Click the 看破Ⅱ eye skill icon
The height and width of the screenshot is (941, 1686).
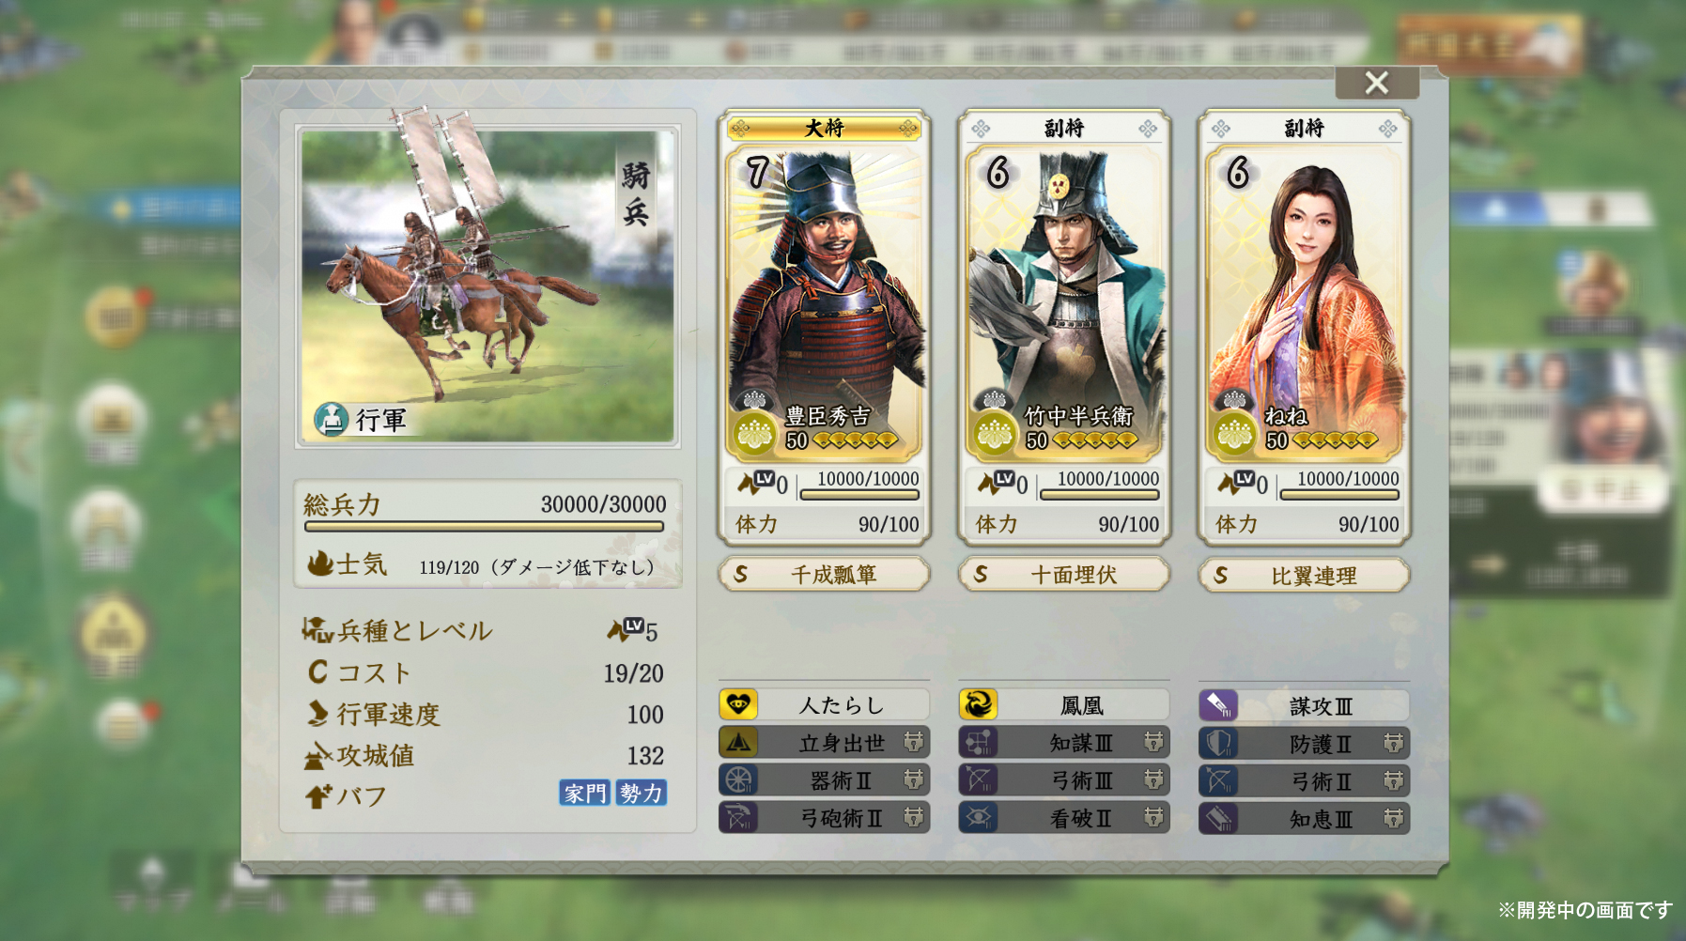[x=978, y=818]
